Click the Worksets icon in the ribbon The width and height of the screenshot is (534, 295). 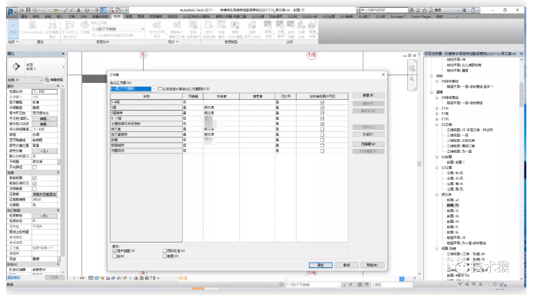coord(84,28)
